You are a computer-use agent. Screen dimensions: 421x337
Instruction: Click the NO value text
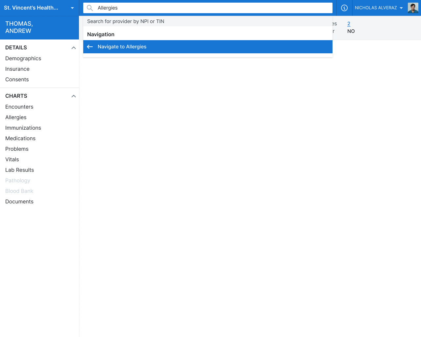[351, 31]
